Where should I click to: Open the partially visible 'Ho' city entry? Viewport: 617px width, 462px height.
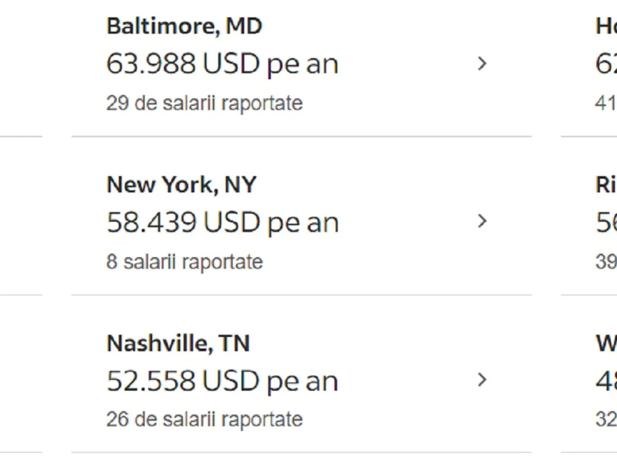click(x=606, y=26)
